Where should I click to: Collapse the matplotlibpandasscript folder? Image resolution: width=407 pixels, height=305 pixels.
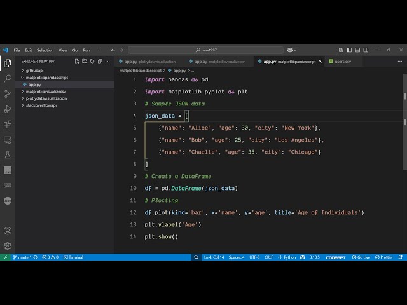pyautogui.click(x=46, y=78)
